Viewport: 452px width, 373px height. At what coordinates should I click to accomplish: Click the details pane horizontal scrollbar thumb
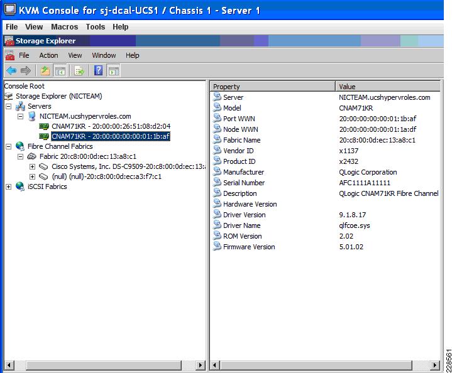click(x=316, y=365)
